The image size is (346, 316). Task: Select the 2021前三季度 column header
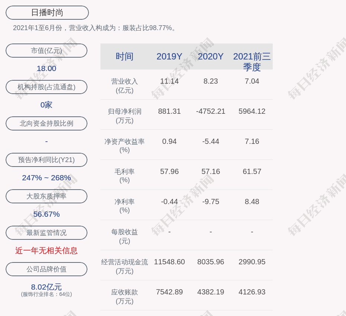tap(252, 62)
